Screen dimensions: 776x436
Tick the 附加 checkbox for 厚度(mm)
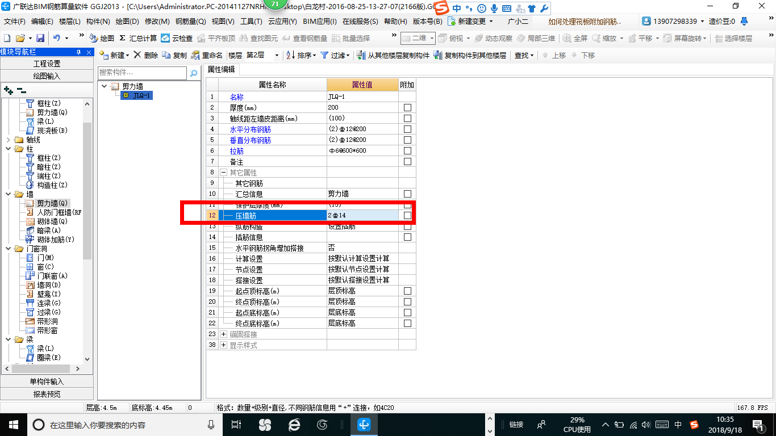407,107
